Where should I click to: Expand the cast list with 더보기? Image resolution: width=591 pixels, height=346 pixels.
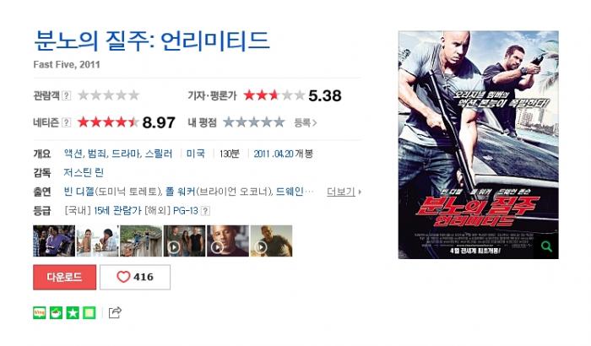344,192
